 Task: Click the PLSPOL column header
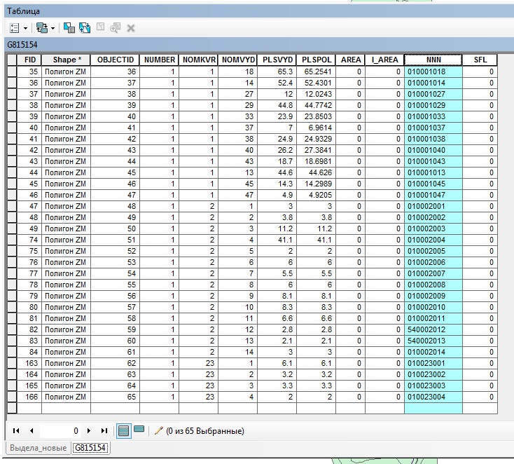coord(317,60)
